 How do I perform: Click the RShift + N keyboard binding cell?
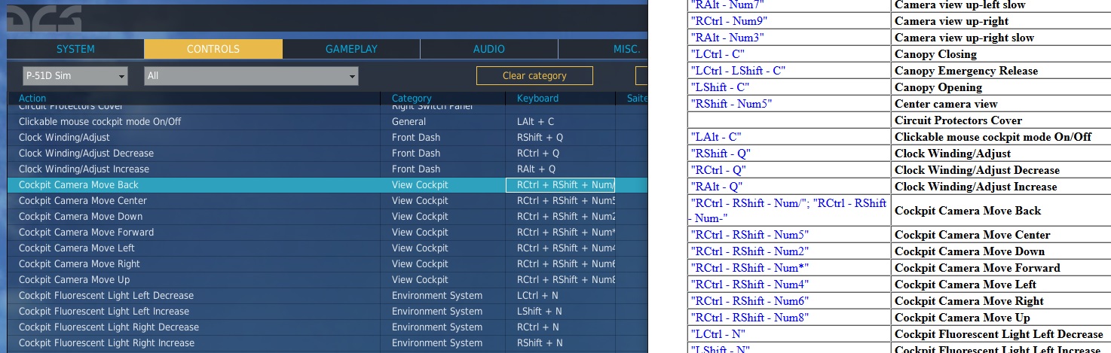(x=561, y=342)
